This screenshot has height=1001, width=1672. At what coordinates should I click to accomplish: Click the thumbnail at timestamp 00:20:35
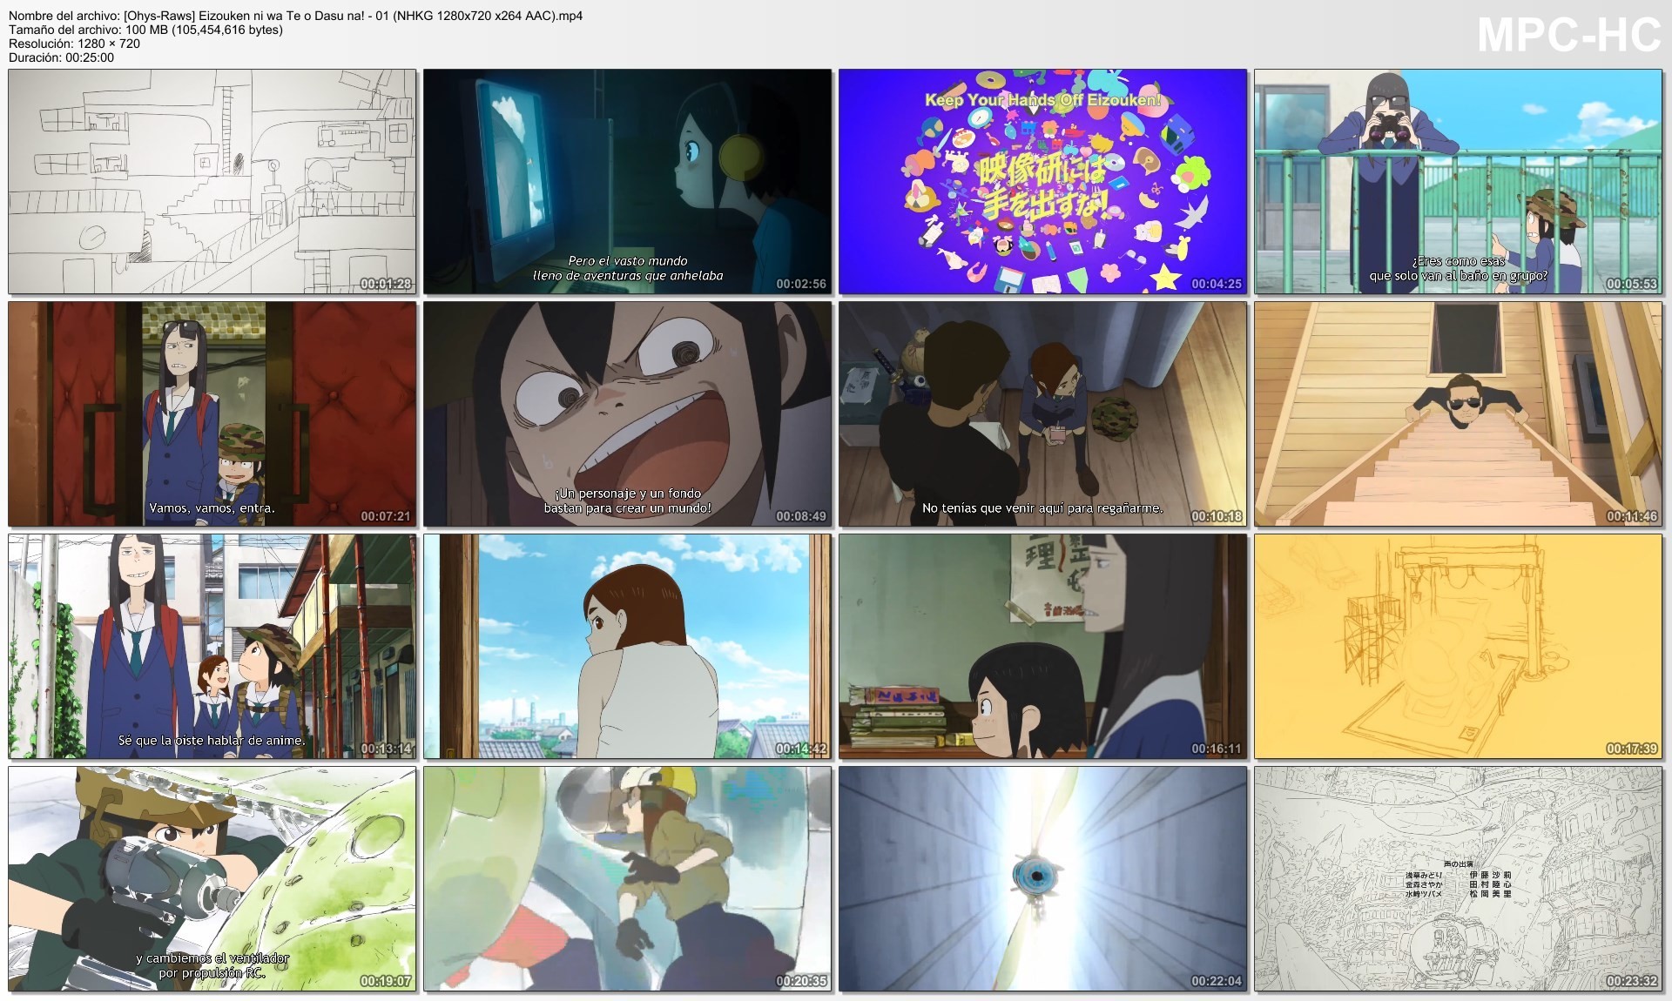(x=627, y=878)
